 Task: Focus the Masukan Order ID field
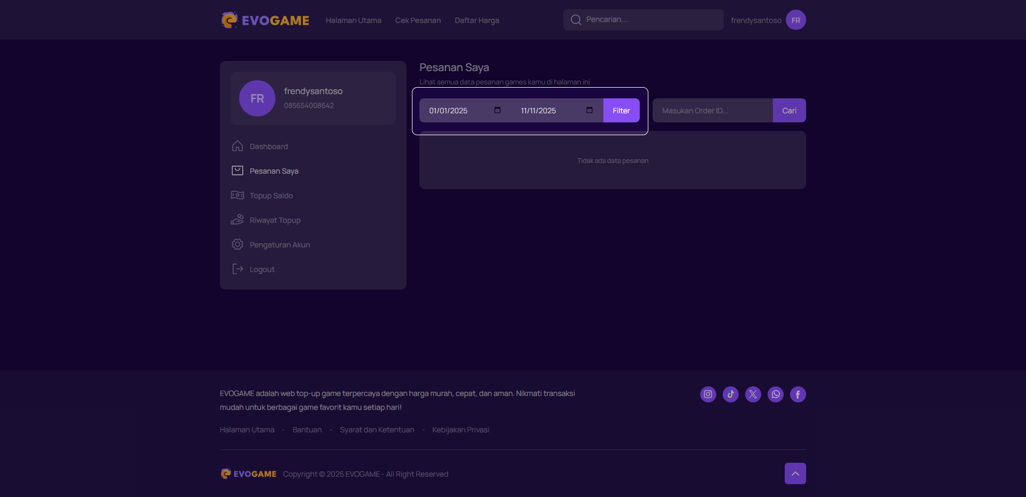pos(713,111)
